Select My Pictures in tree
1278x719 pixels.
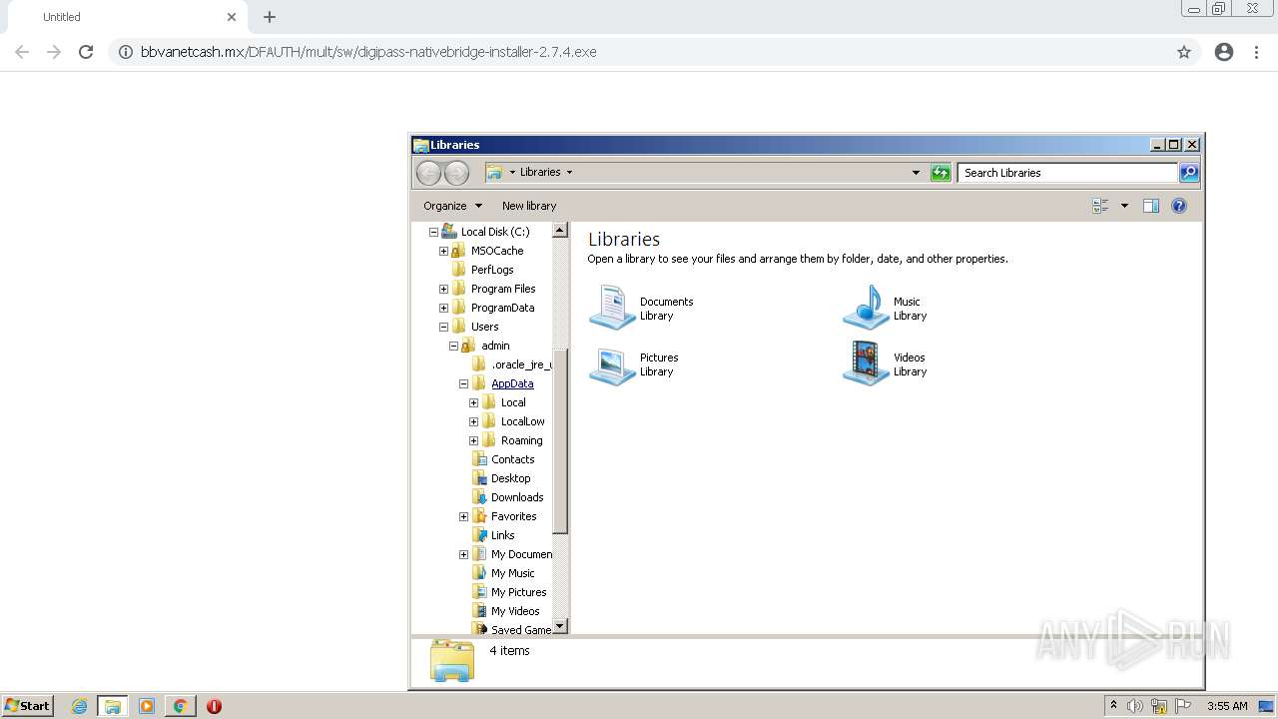518,592
